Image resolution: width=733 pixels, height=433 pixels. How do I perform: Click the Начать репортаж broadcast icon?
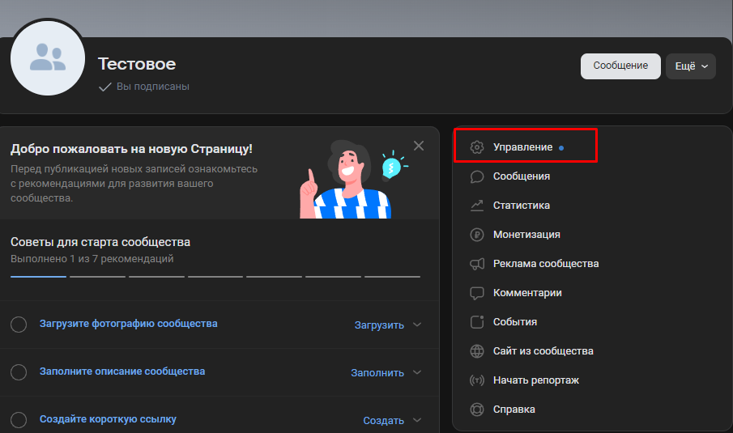point(477,380)
